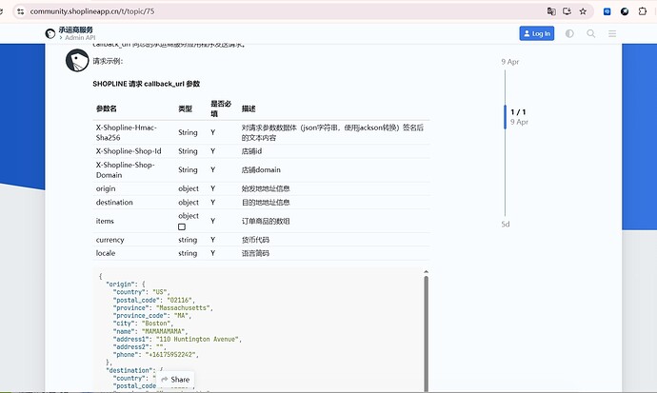
Task: Click the Shopline community logo
Action: [50, 33]
